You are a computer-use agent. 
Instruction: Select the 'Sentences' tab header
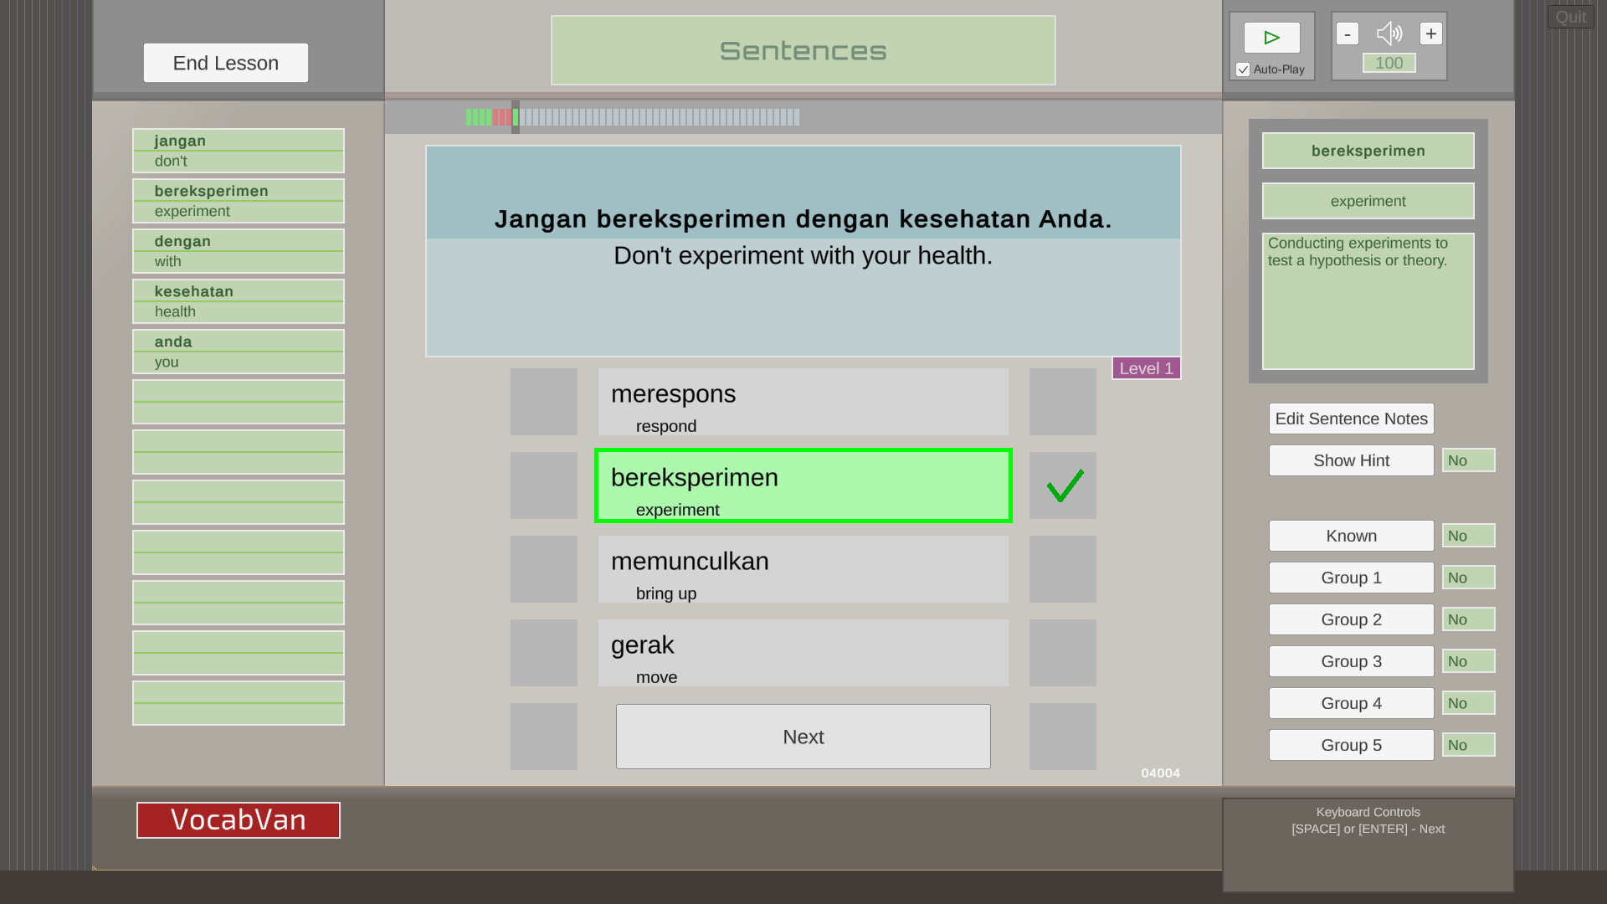point(803,49)
